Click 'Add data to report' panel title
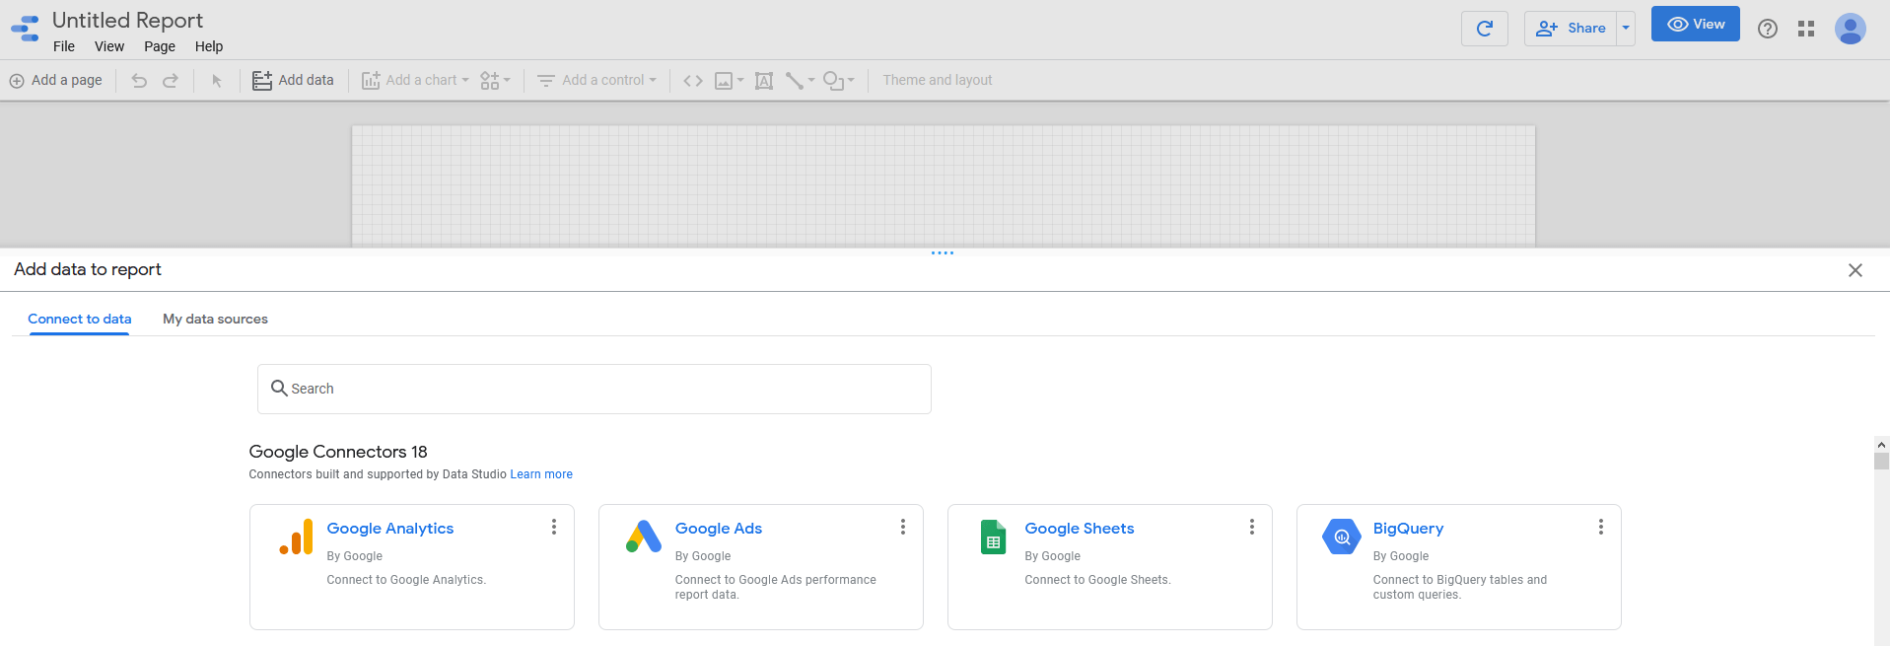The width and height of the screenshot is (1890, 646). tap(88, 269)
